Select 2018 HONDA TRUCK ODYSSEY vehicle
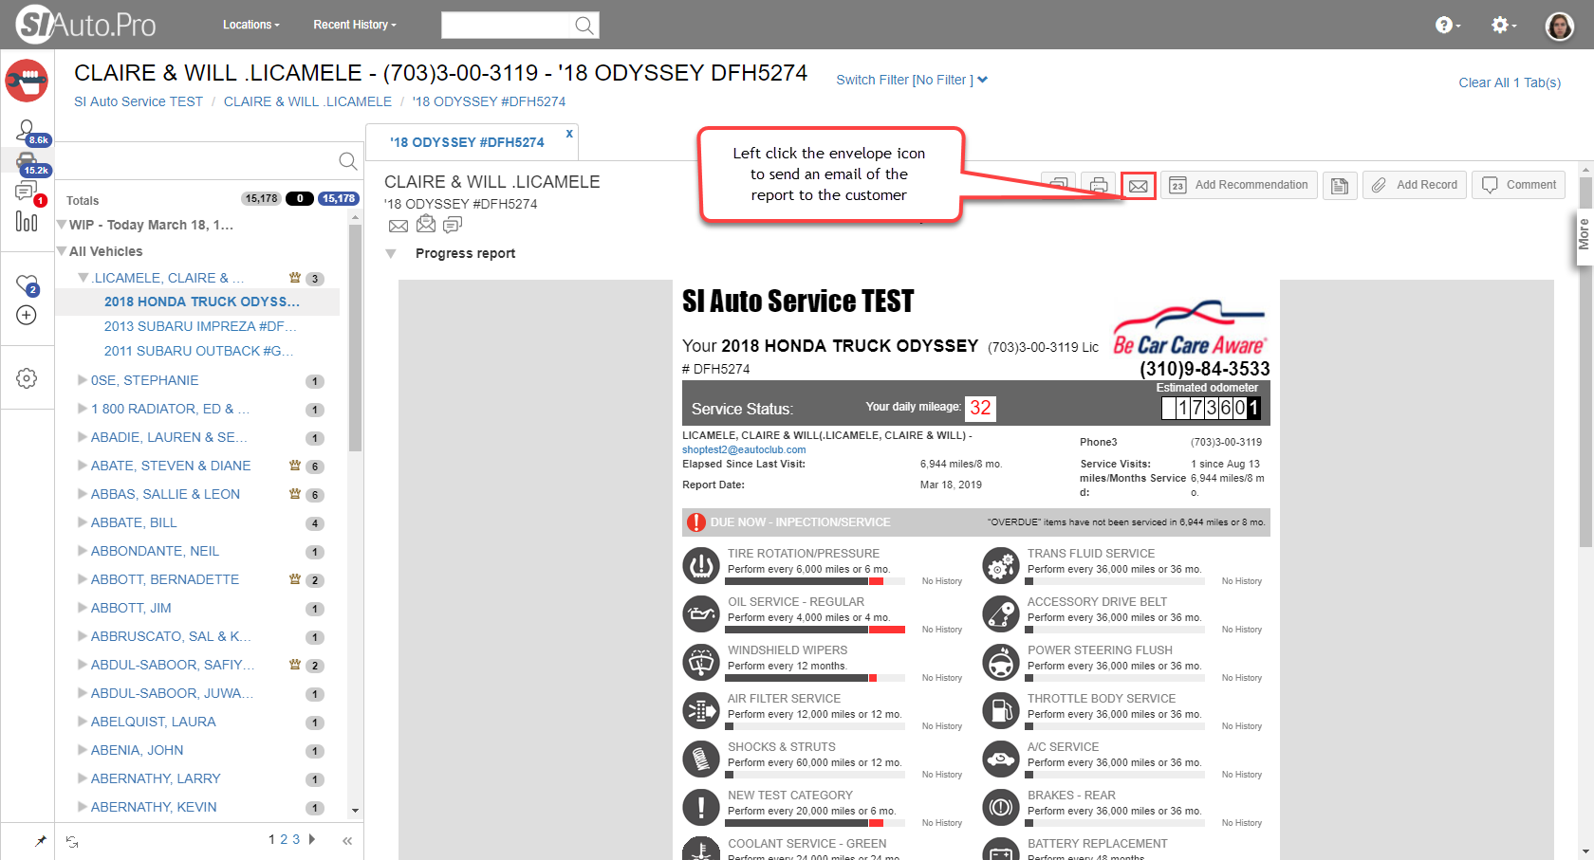This screenshot has width=1594, height=860. point(202,302)
